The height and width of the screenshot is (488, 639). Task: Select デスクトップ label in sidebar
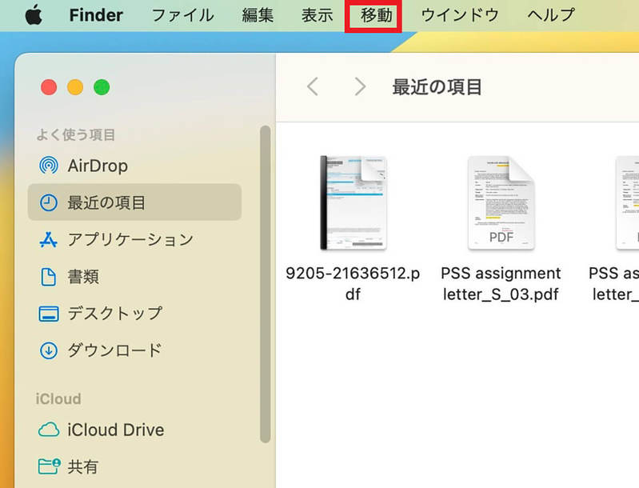click(x=115, y=313)
